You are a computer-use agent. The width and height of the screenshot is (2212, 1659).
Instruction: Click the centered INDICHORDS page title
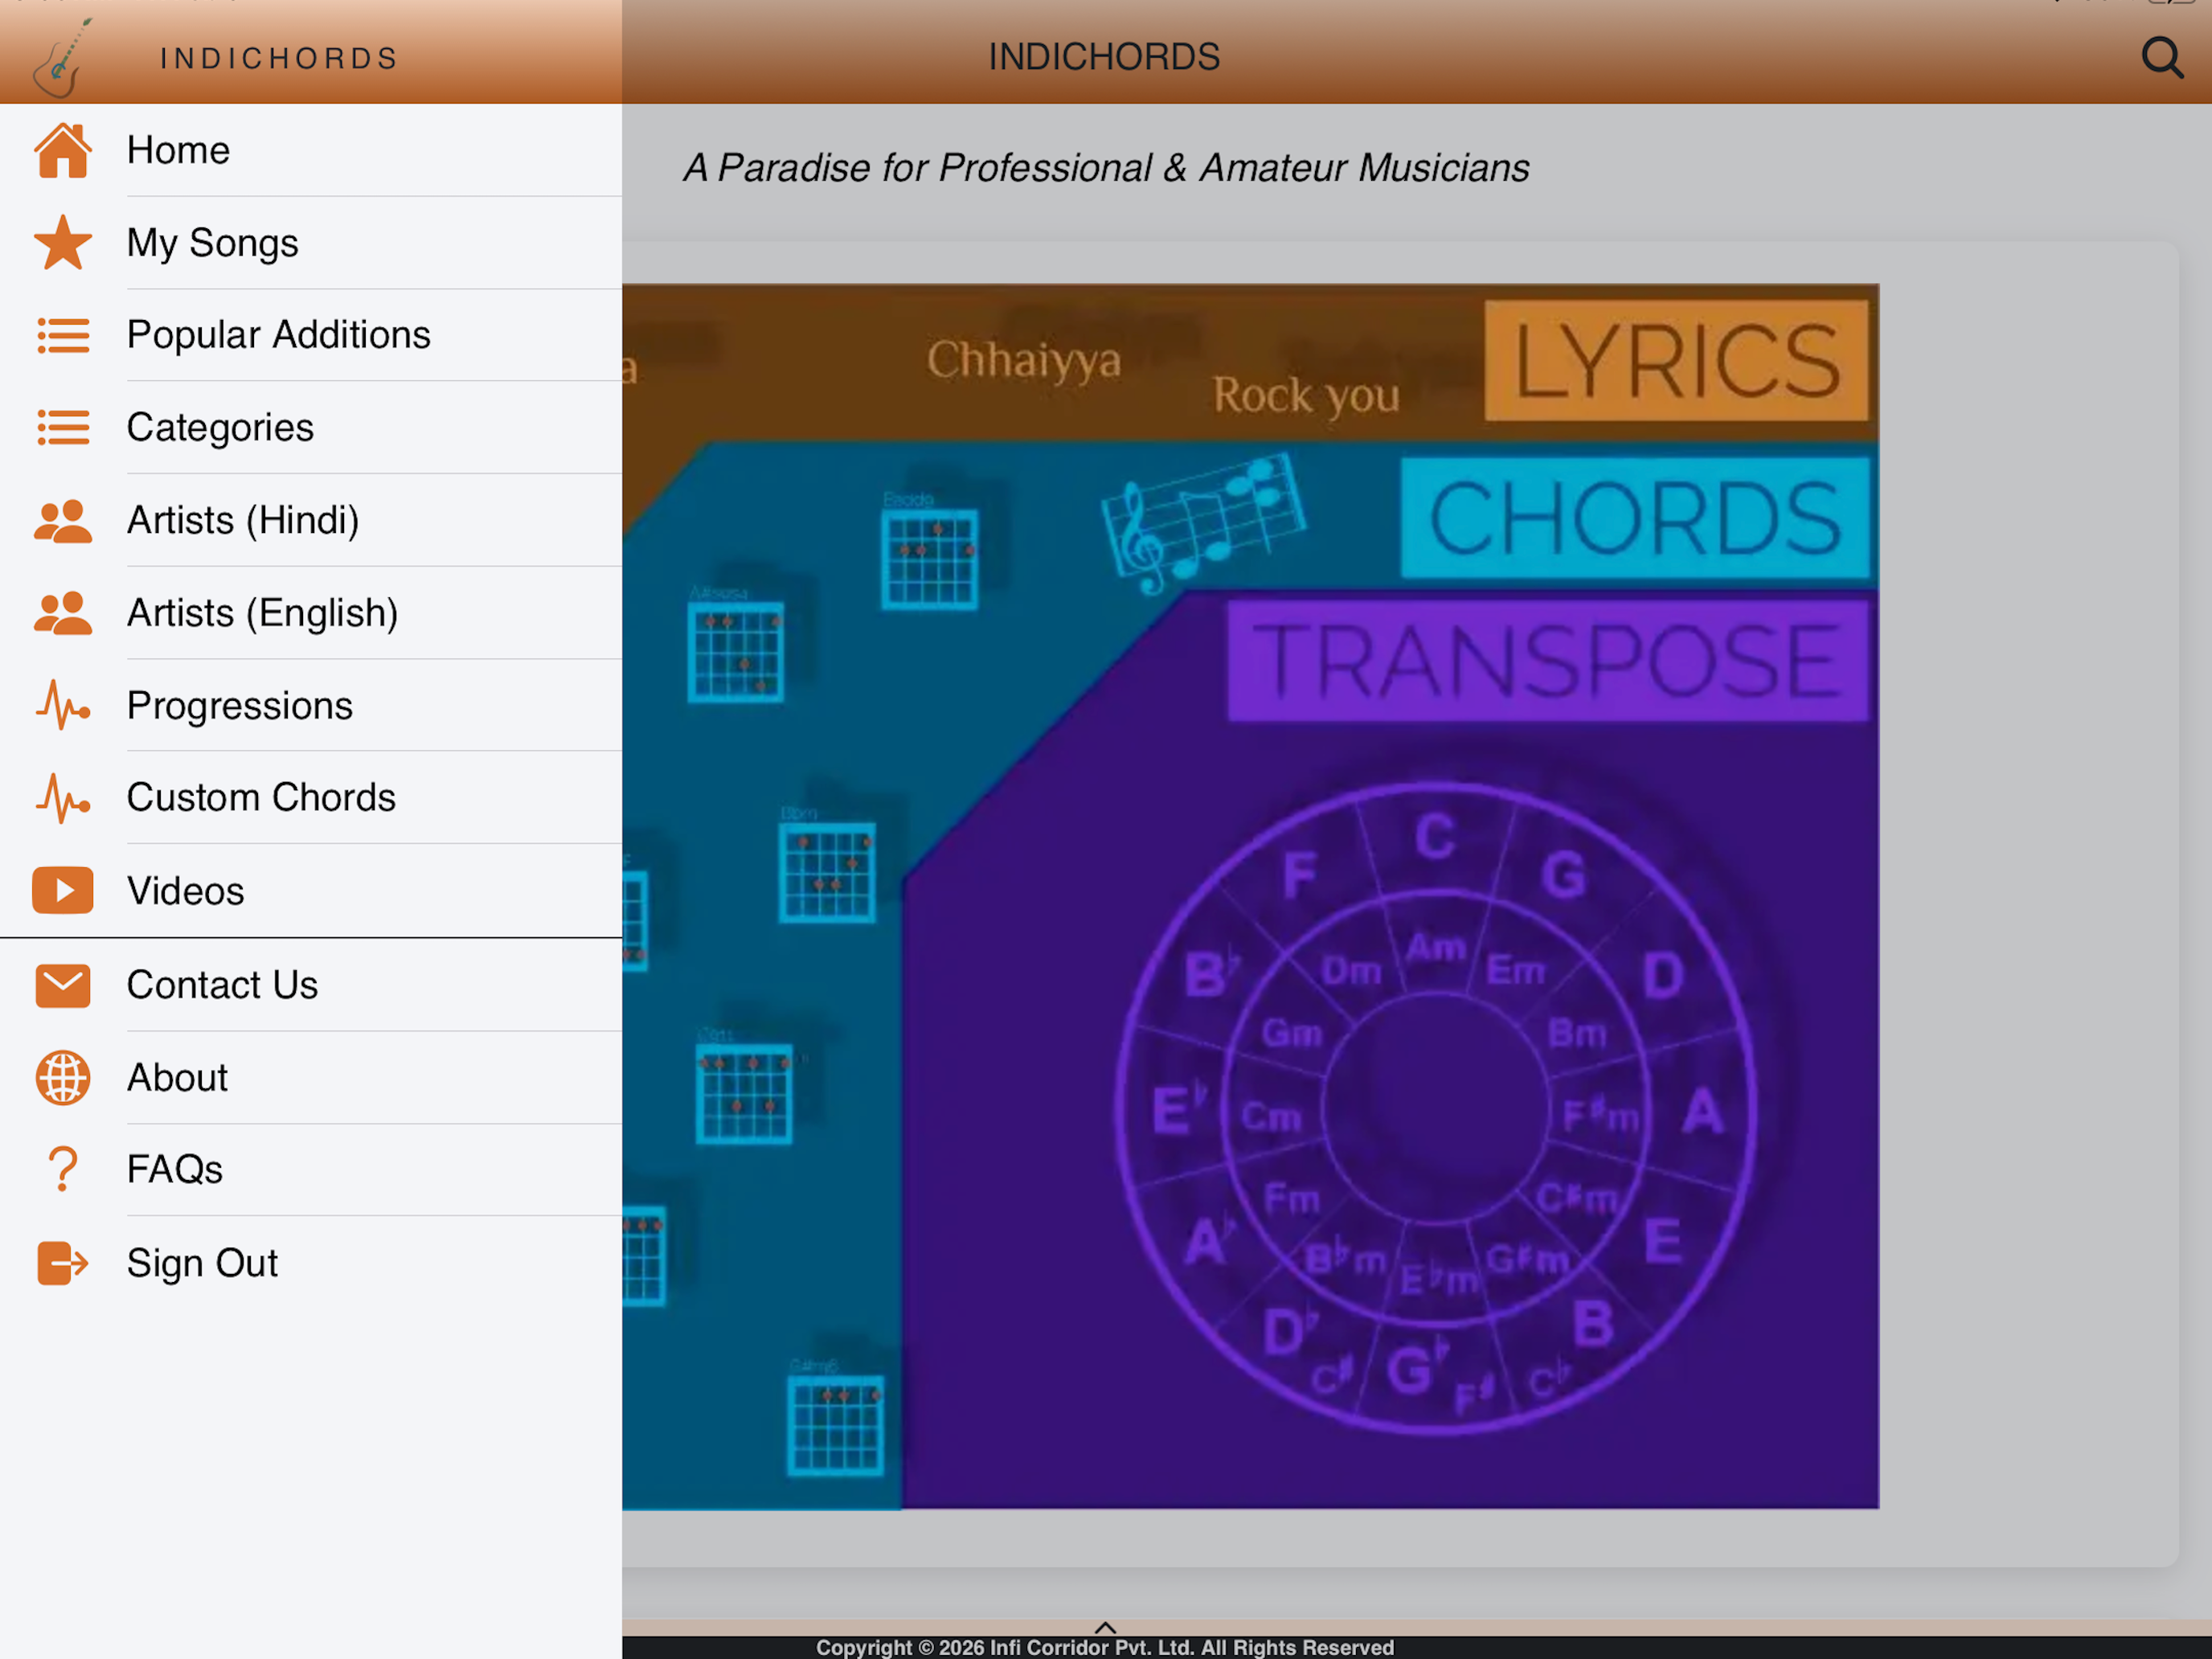[x=1104, y=57]
